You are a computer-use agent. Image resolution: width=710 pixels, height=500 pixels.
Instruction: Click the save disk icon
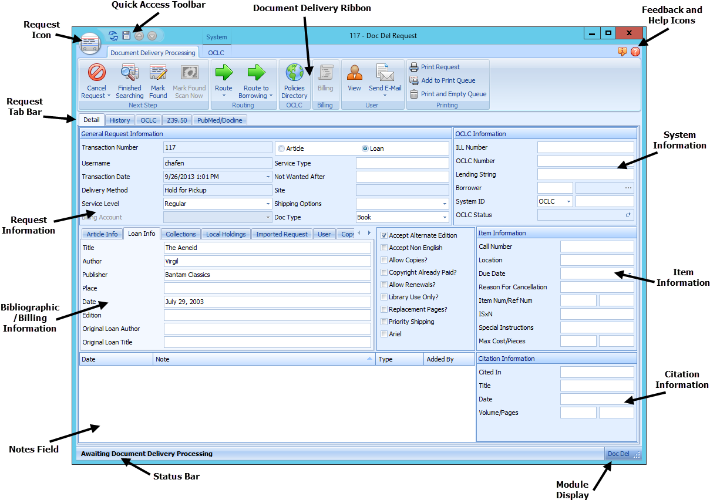[126, 36]
